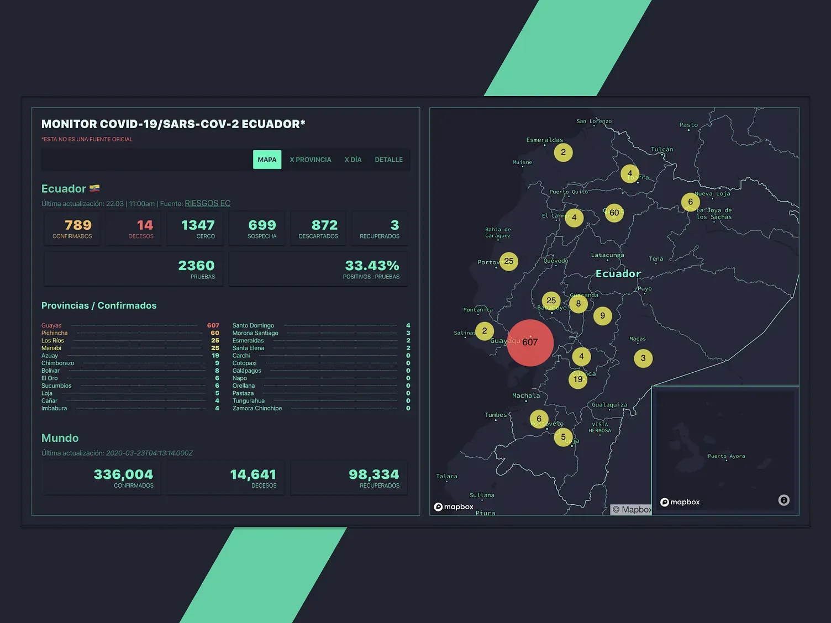Click the 4 marker near Tulcán

[629, 173]
